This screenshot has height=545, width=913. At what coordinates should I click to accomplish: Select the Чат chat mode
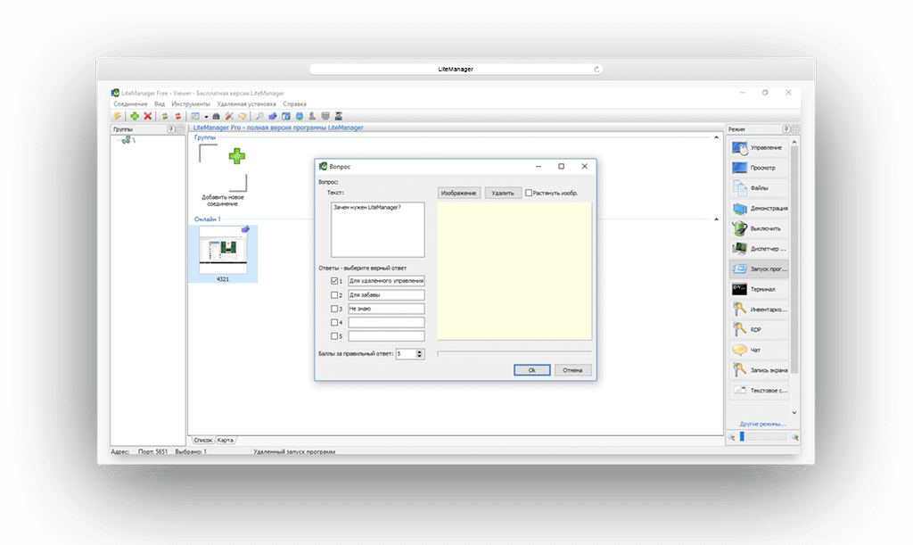[x=760, y=350]
